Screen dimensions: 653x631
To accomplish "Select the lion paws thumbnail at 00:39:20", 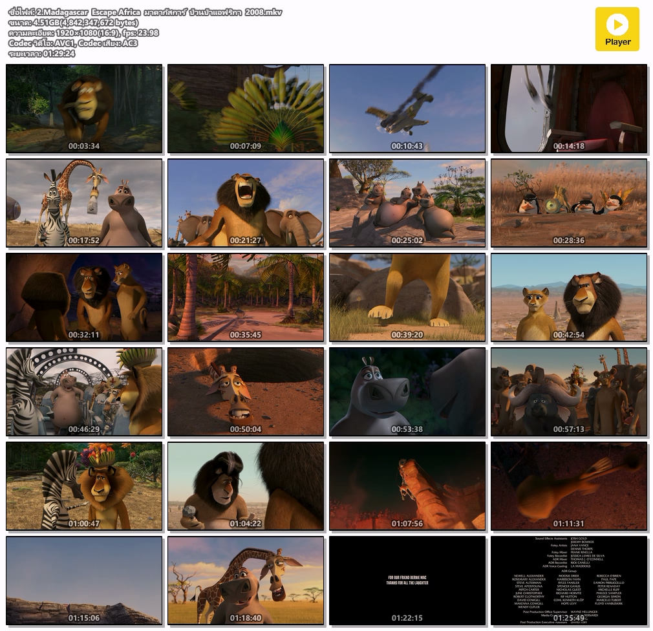I will [x=407, y=297].
